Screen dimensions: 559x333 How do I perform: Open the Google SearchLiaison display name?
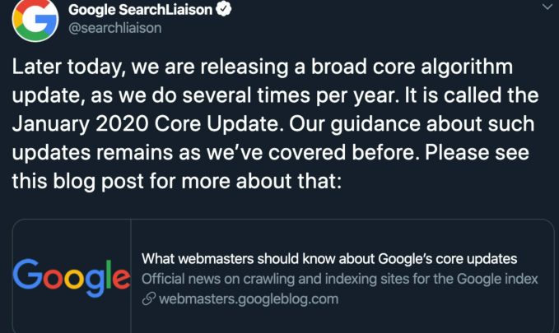pyautogui.click(x=141, y=11)
